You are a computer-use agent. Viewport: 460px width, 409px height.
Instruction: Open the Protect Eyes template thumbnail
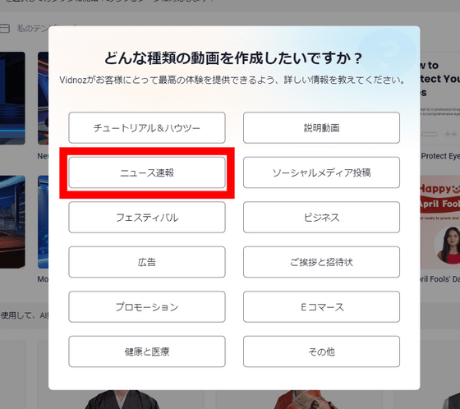tap(440, 99)
